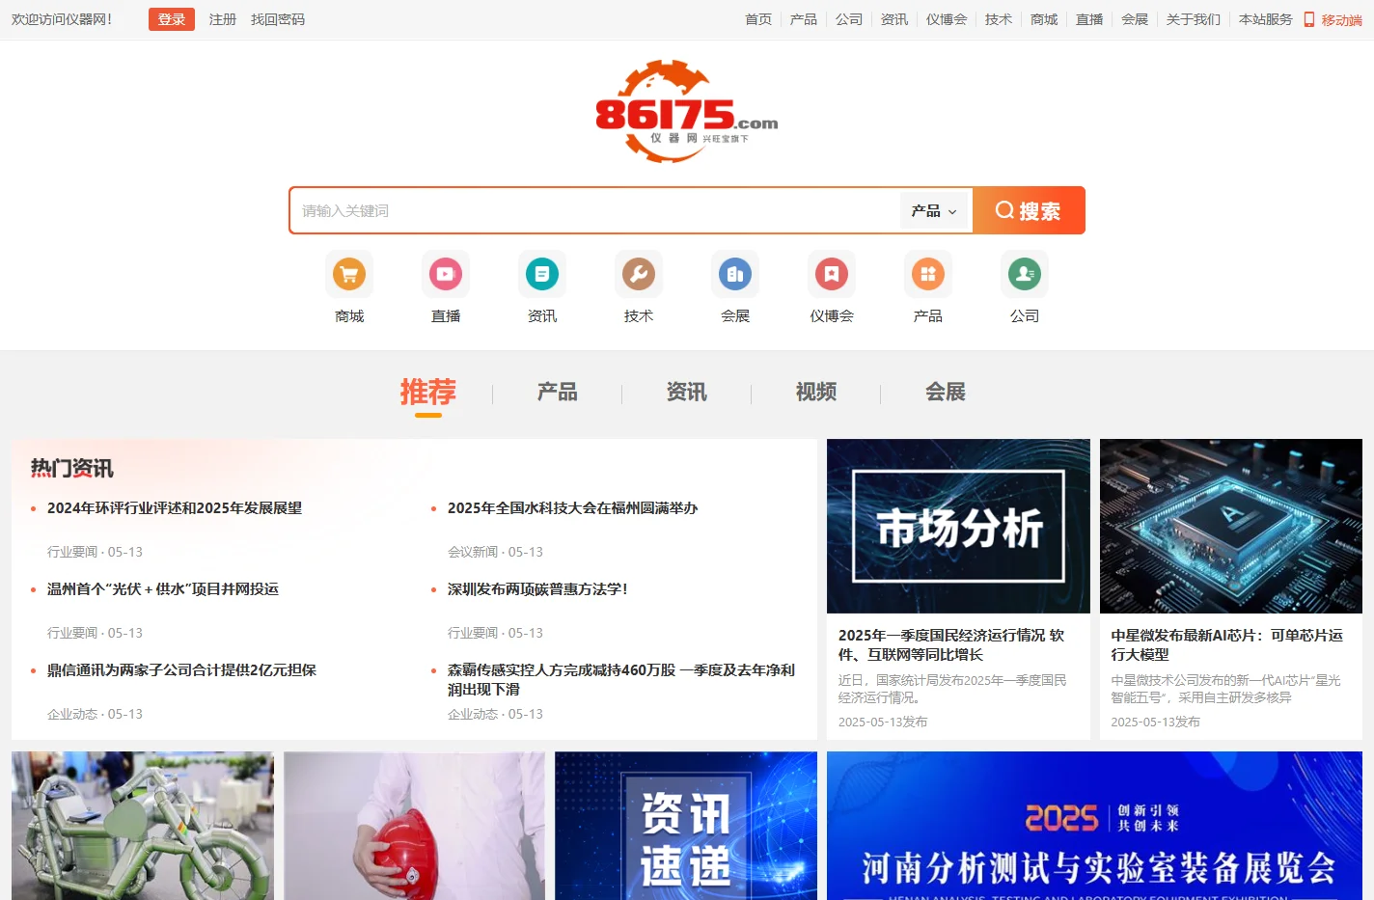Open the 资讯 news icon

[x=542, y=274]
